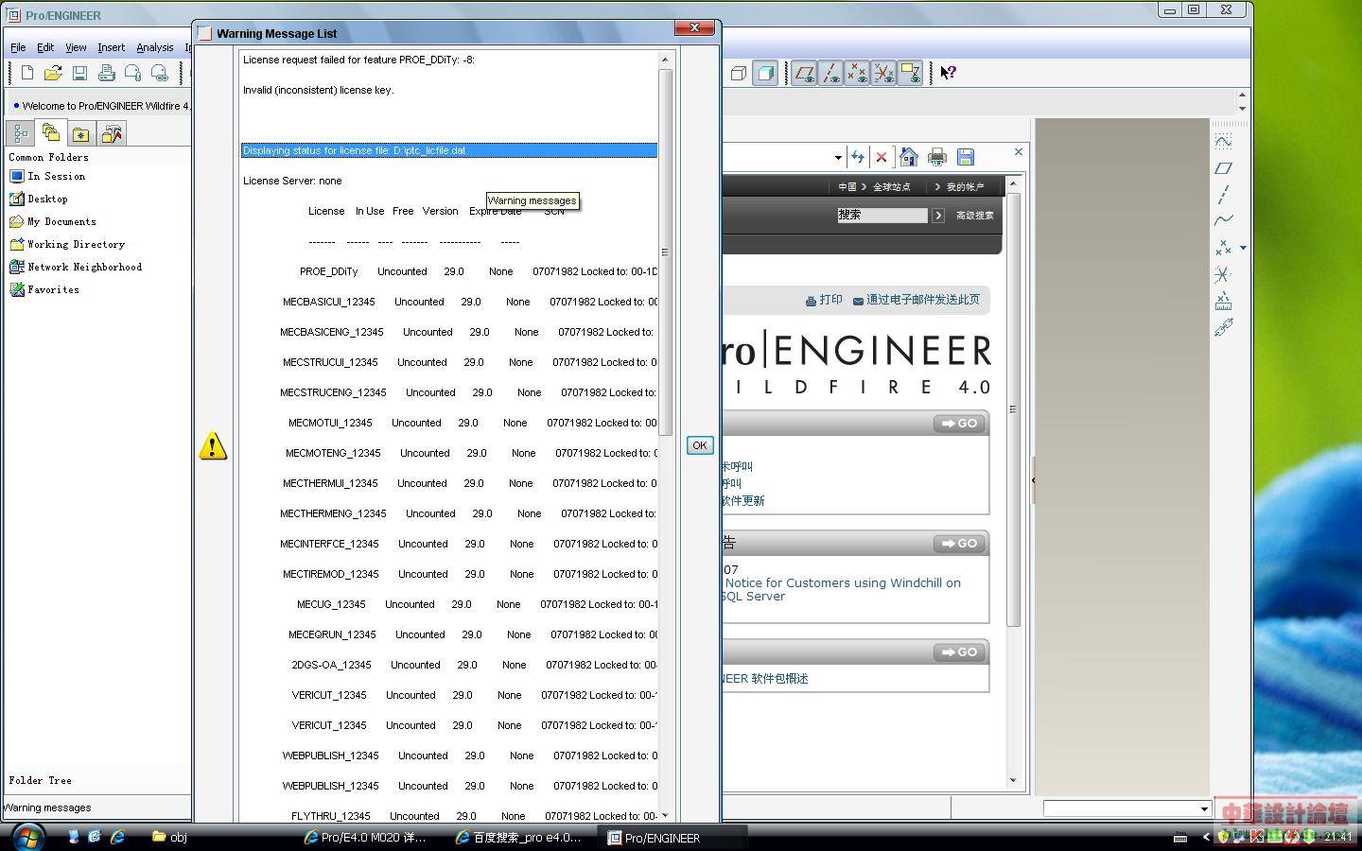Image resolution: width=1362 pixels, height=851 pixels.
Task: Click Warning Message List vertical scrollbar
Action: (665, 251)
